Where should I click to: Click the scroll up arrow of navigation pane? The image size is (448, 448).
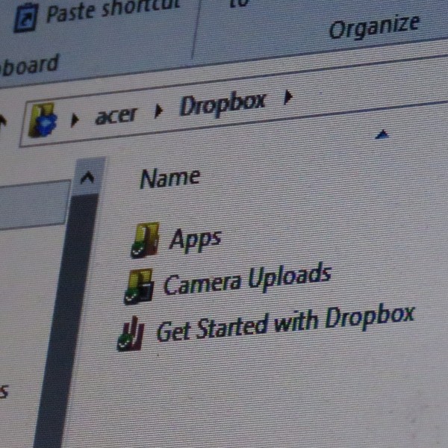click(x=87, y=177)
